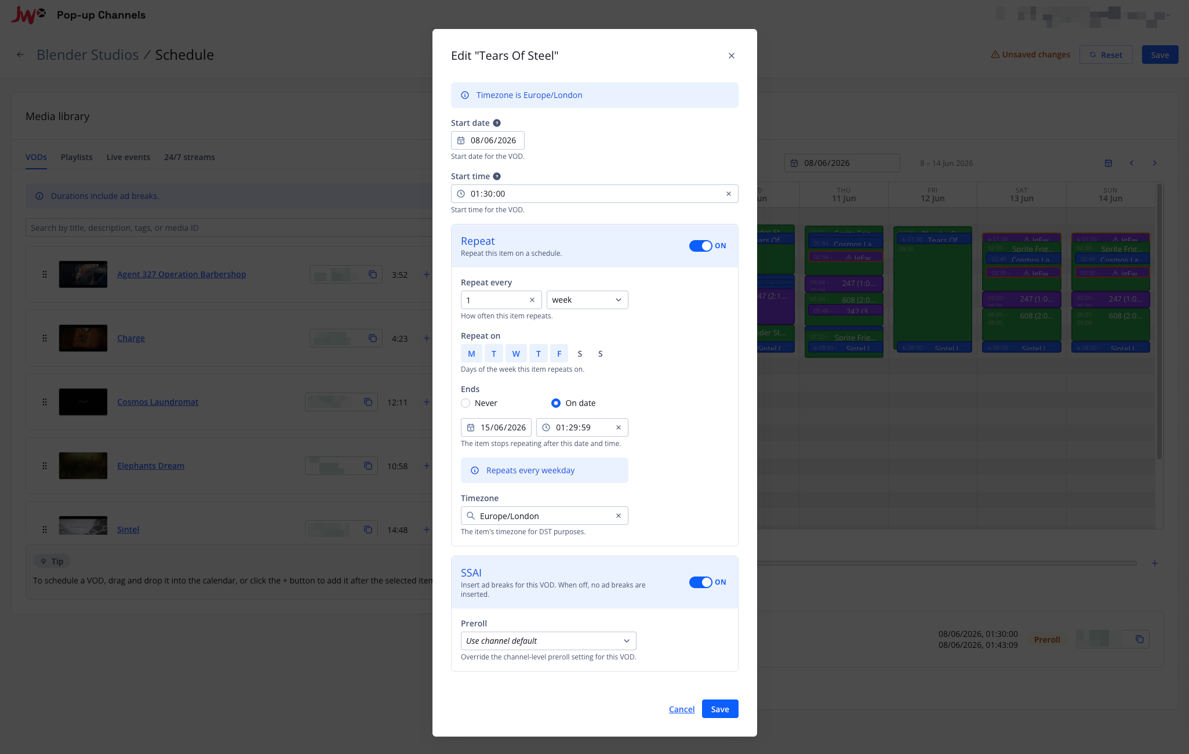Click the Reset button in the header

click(1106, 55)
